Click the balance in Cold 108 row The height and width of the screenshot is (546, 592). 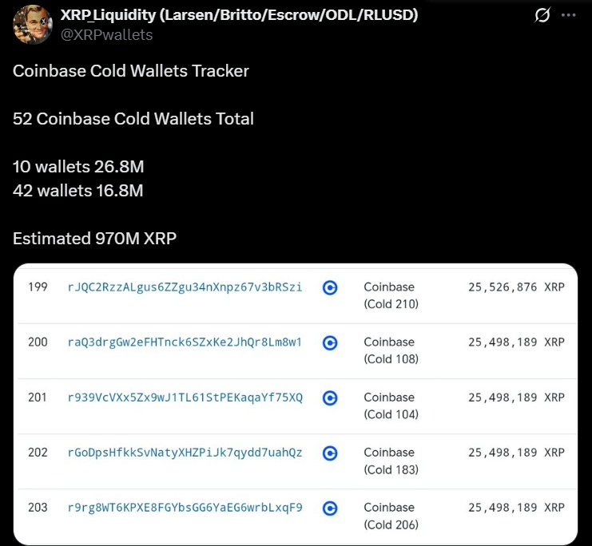(x=516, y=342)
